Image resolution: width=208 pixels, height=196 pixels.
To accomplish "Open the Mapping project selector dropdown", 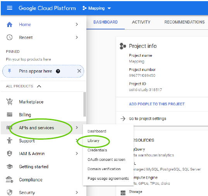I will (x=96, y=8).
